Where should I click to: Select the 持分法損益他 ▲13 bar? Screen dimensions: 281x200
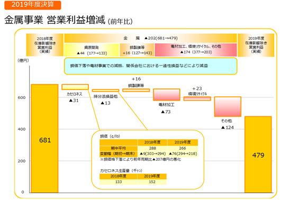tap(105, 90)
